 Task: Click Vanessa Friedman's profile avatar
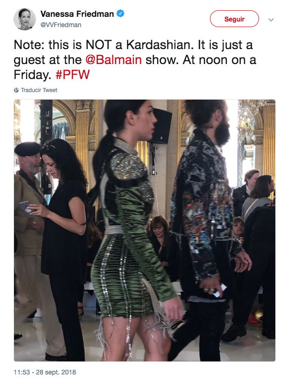click(x=25, y=19)
